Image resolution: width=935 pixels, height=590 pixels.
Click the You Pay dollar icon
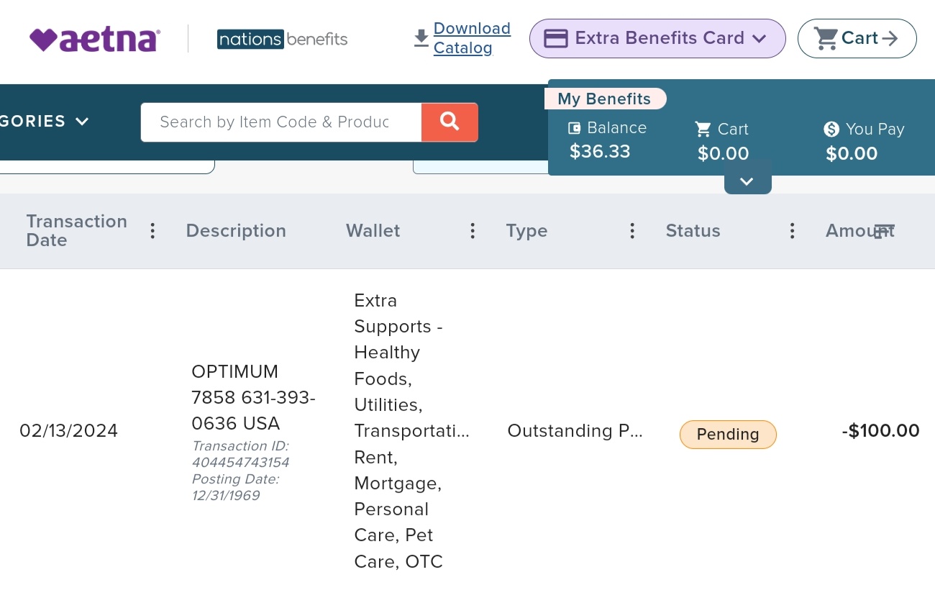(831, 129)
